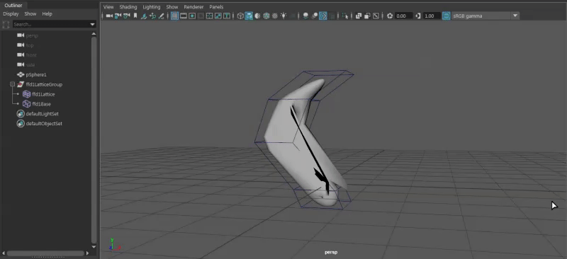Collapse the ffd1LatticeGroup node

coord(12,84)
